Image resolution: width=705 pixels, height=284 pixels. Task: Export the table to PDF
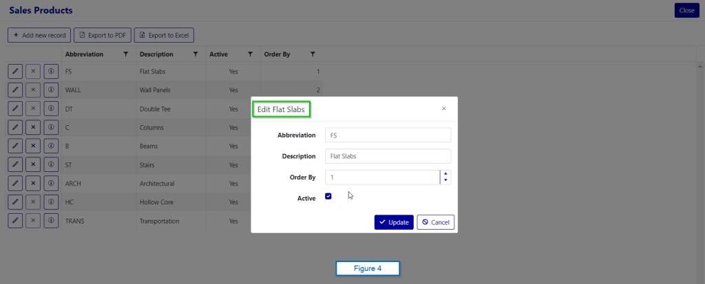click(x=103, y=35)
